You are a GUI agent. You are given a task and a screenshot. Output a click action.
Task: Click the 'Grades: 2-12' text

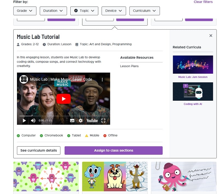pos(30,44)
